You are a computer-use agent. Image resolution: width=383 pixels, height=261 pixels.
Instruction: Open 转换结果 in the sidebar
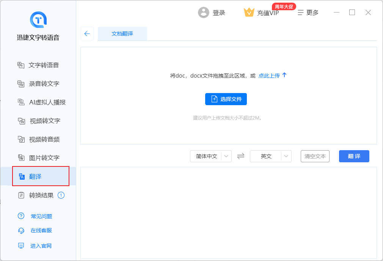pos(41,196)
